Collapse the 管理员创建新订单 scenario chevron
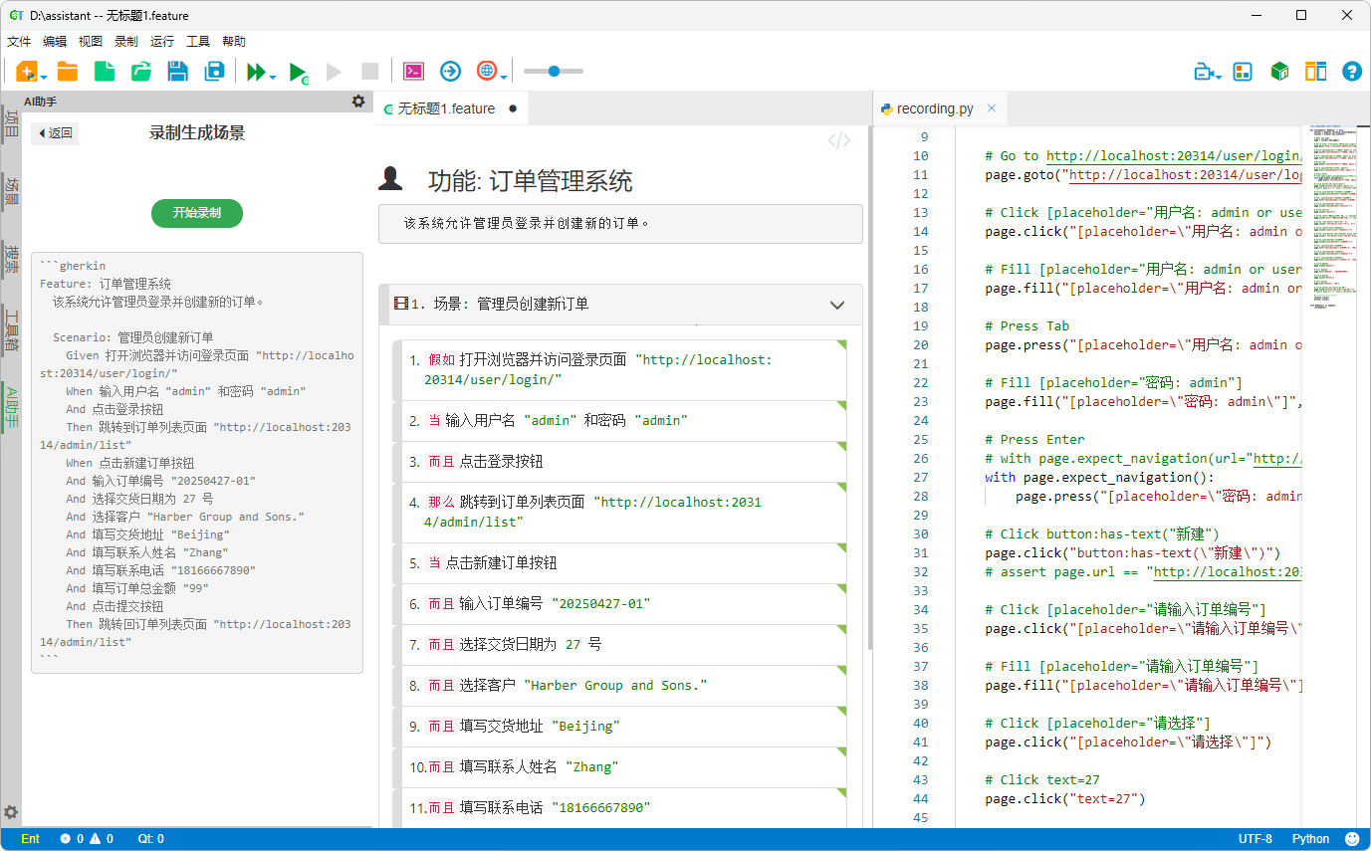This screenshot has height=851, width=1371. pos(837,305)
